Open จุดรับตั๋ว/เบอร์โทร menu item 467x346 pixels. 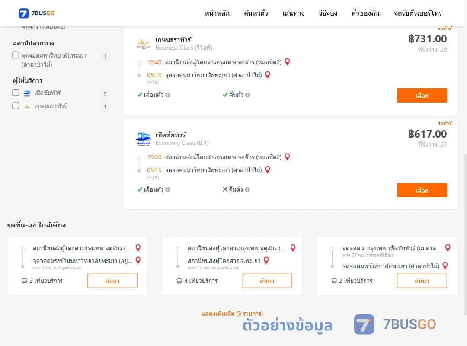coord(418,13)
